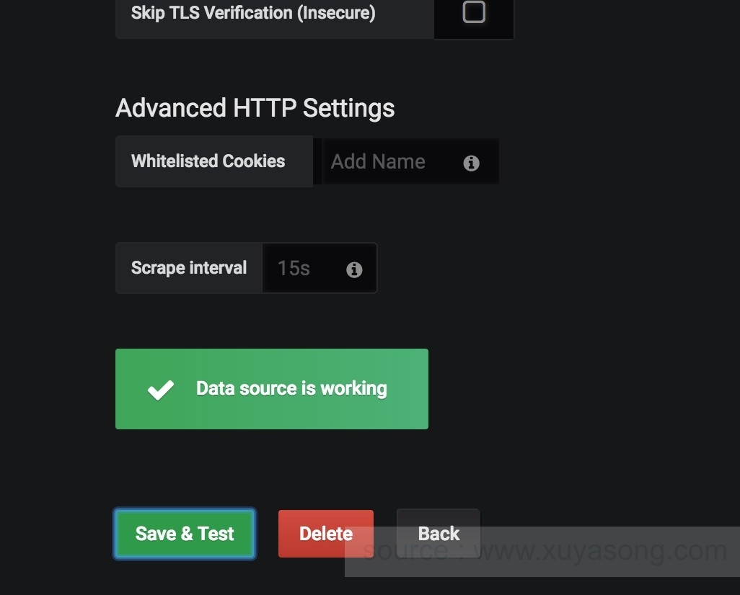Focus the Add Name cookie field

[389, 162]
